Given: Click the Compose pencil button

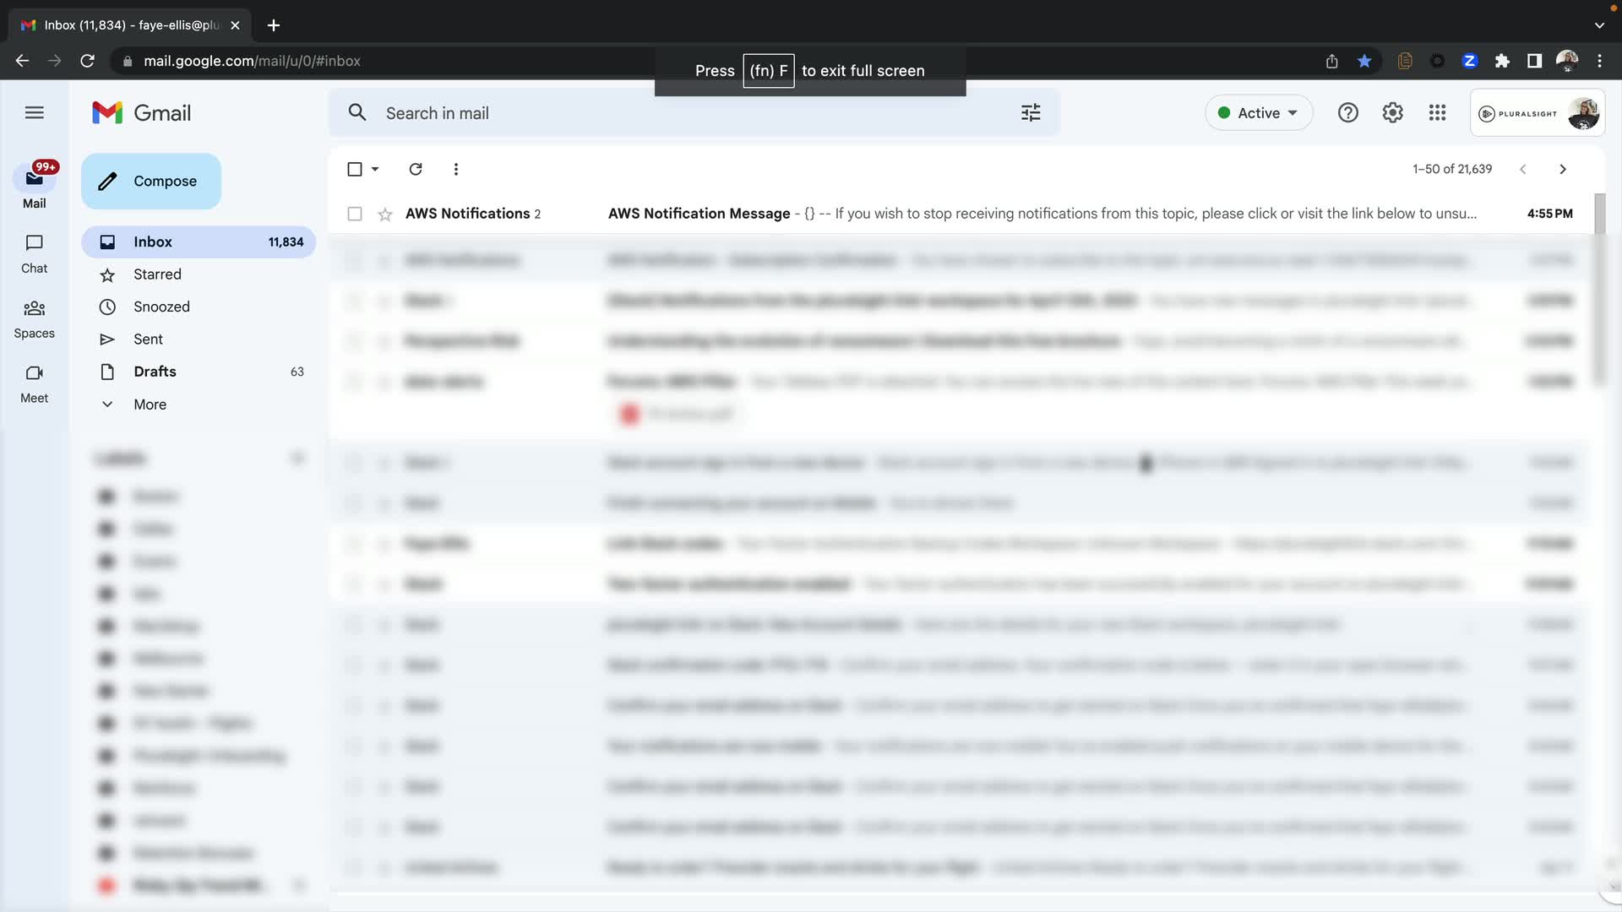Looking at the screenshot, I should [151, 181].
